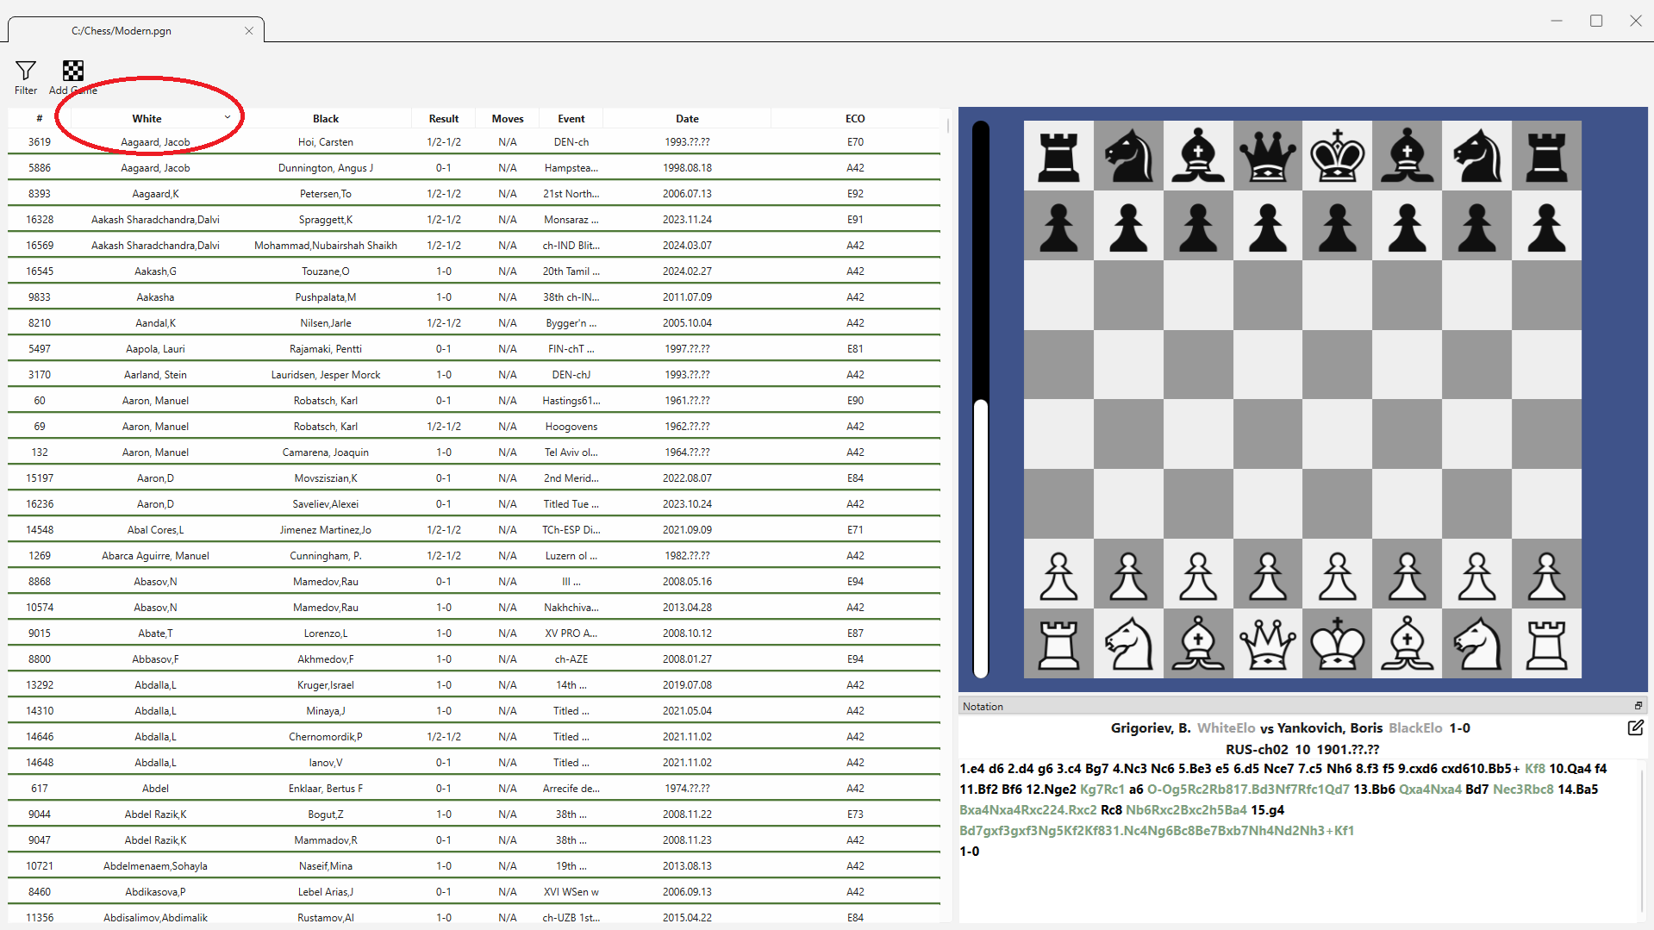Open game 5886 against Dunnington, Angus J
1654x930 pixels.
point(474,168)
